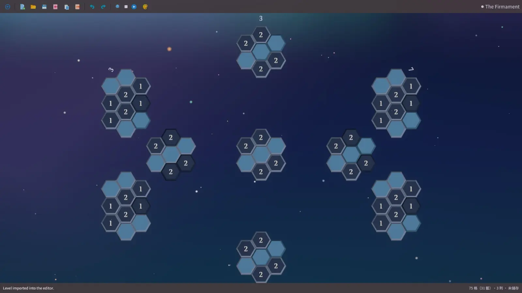This screenshot has height=293, width=522.
Task: Open a level using the yellow folder icon
Action: (33, 7)
